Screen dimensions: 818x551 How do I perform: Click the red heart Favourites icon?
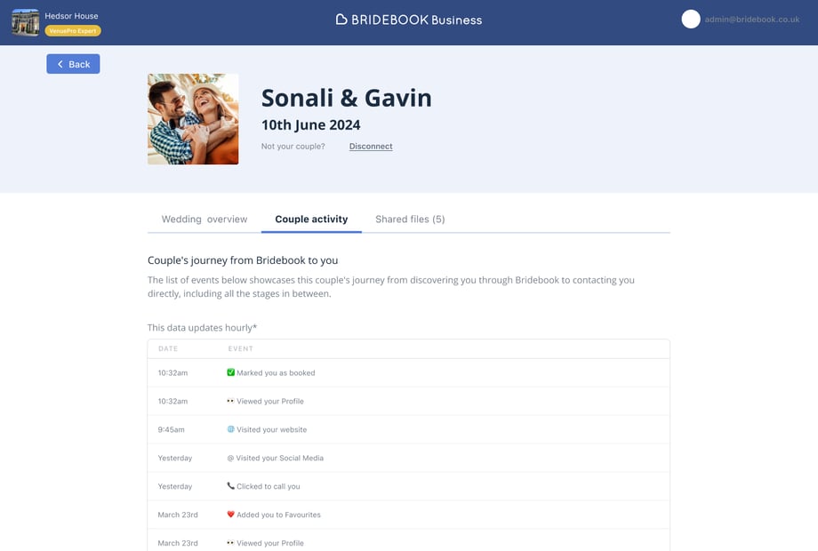pos(231,515)
